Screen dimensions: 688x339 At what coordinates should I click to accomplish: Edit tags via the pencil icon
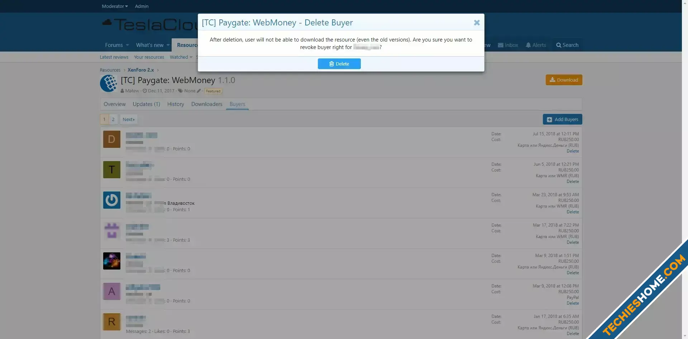tap(199, 91)
